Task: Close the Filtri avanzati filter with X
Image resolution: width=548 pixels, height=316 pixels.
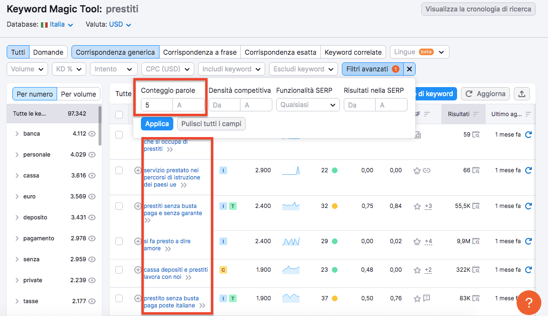Action: point(409,69)
